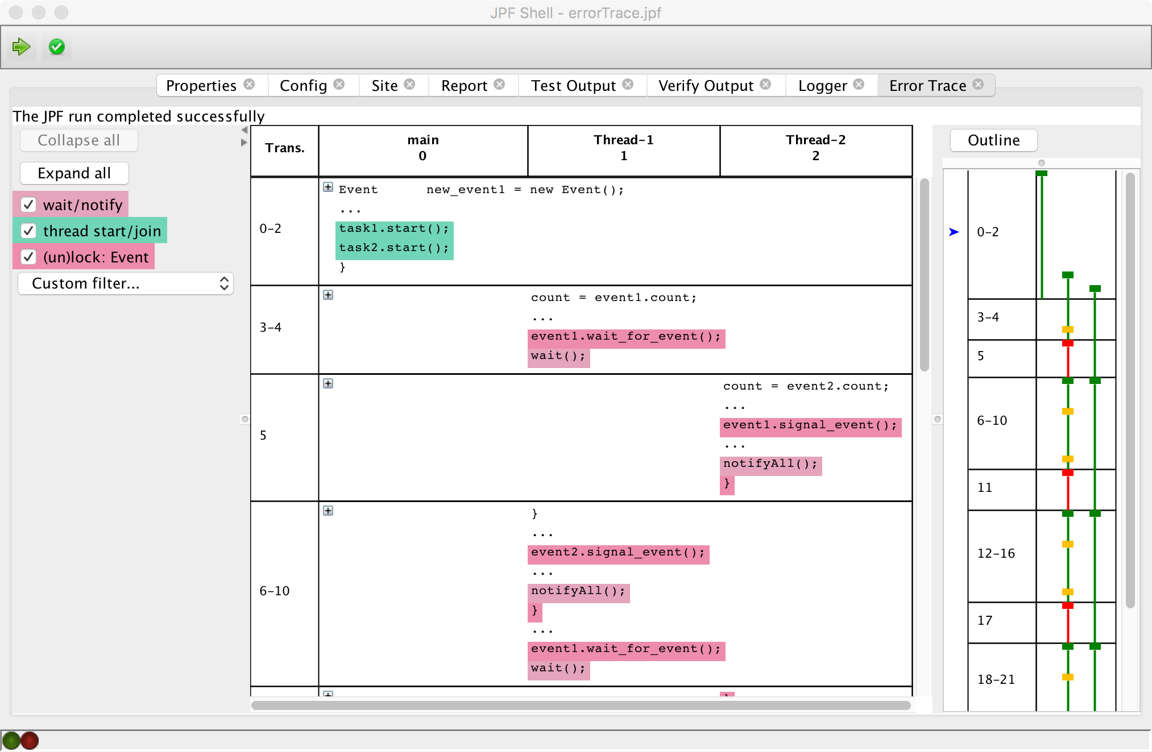This screenshot has width=1152, height=752.
Task: Click the green run arrow icon
Action: 22,47
